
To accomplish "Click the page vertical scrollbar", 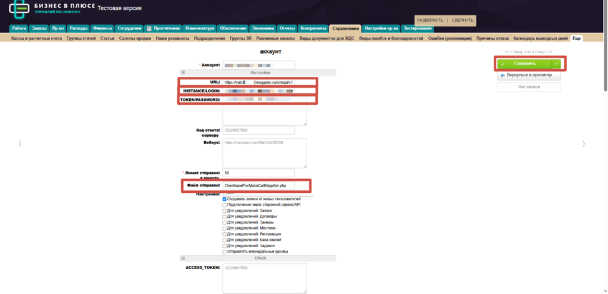I will pyautogui.click(x=604, y=62).
